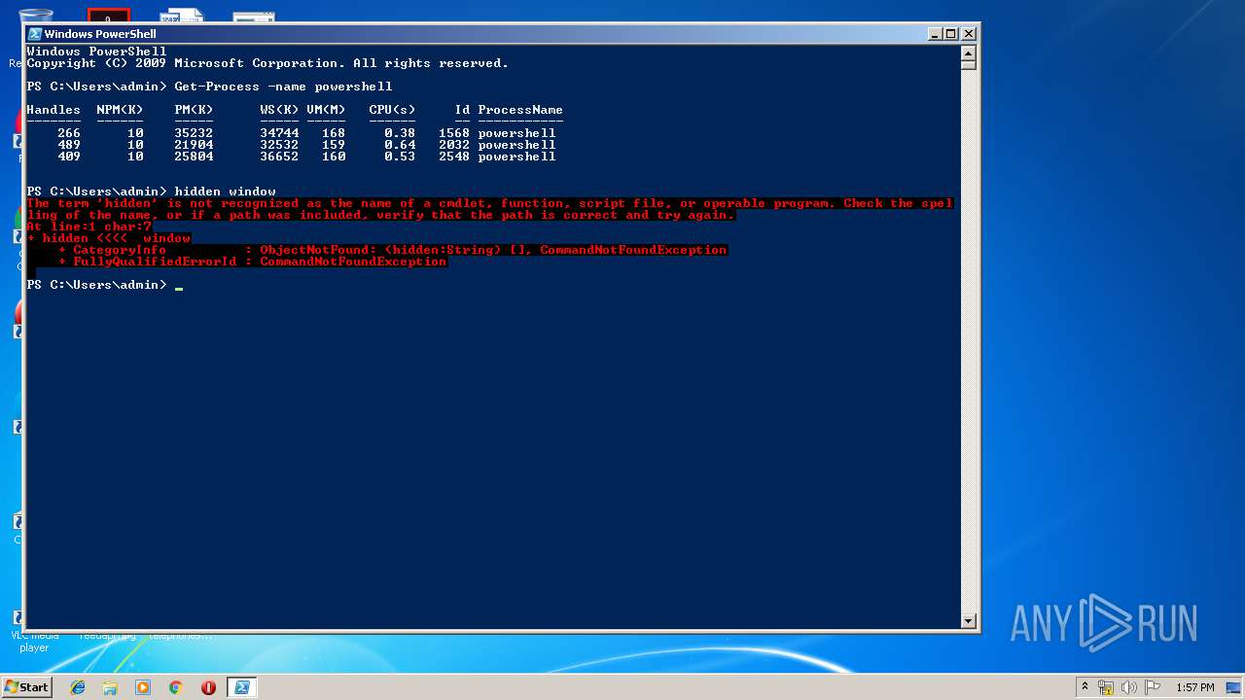
Task: Select the PowerShell taskbar button
Action: pos(242,687)
